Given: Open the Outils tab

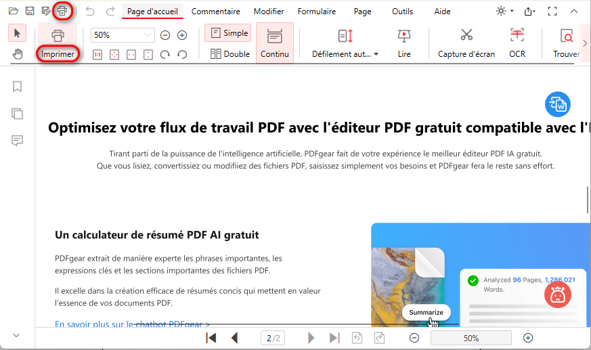Looking at the screenshot, I should (402, 12).
